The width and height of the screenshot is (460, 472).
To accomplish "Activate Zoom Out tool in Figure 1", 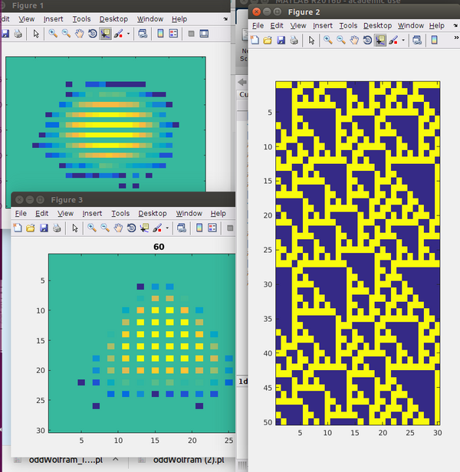I will tap(66, 34).
